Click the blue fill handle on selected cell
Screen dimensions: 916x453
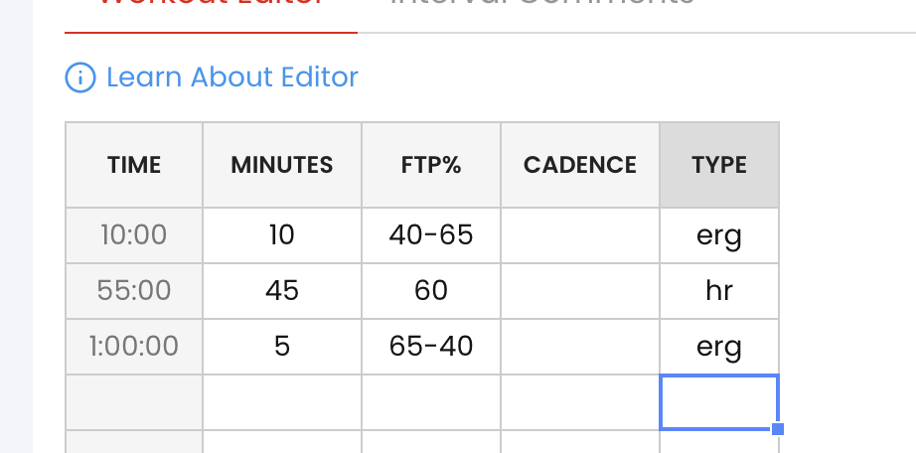778,429
